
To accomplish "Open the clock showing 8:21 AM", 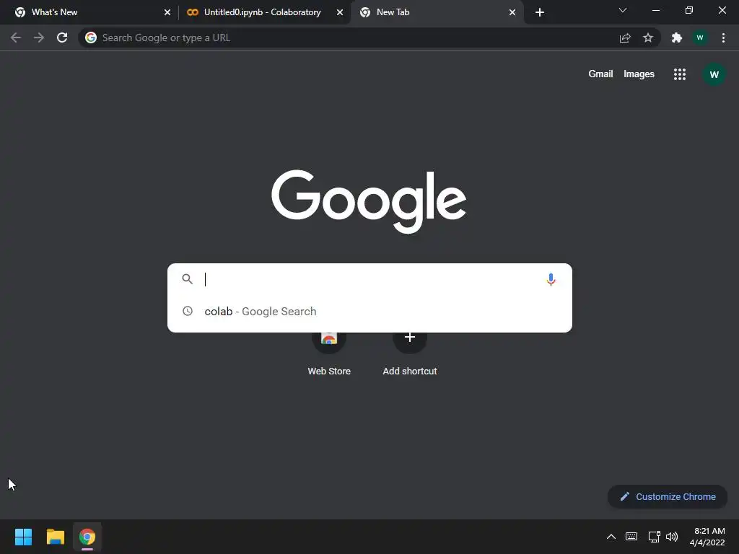I will 707,537.
